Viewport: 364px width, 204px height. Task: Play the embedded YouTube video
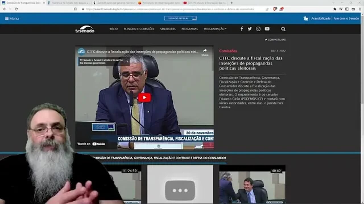point(144,98)
